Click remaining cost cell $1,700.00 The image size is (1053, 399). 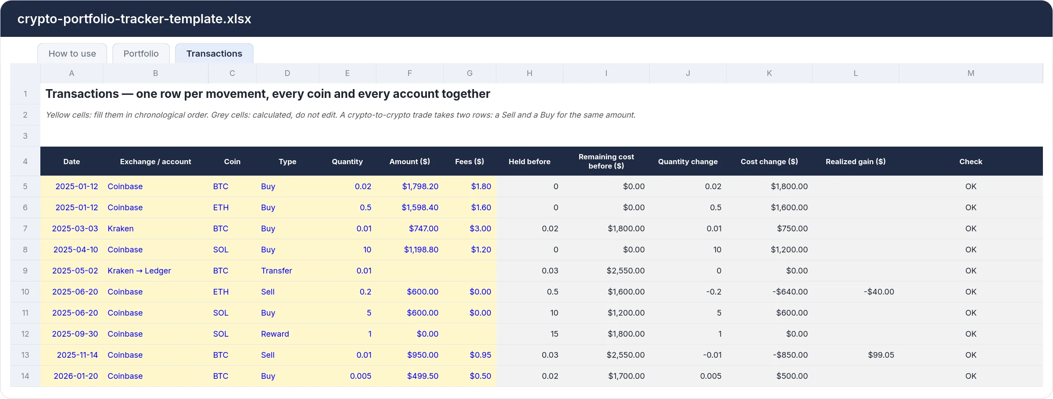pos(606,376)
